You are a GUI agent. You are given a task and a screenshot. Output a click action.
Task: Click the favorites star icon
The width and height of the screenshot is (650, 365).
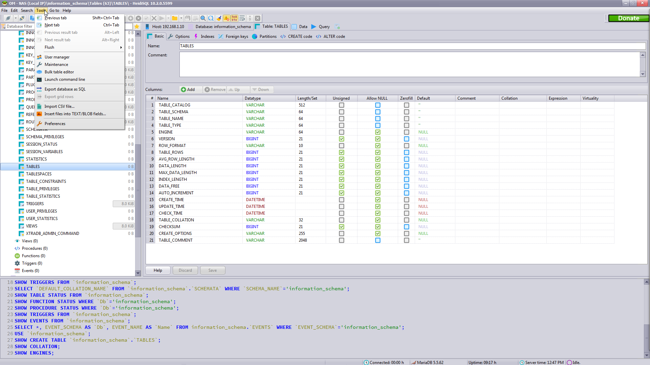coord(137,26)
